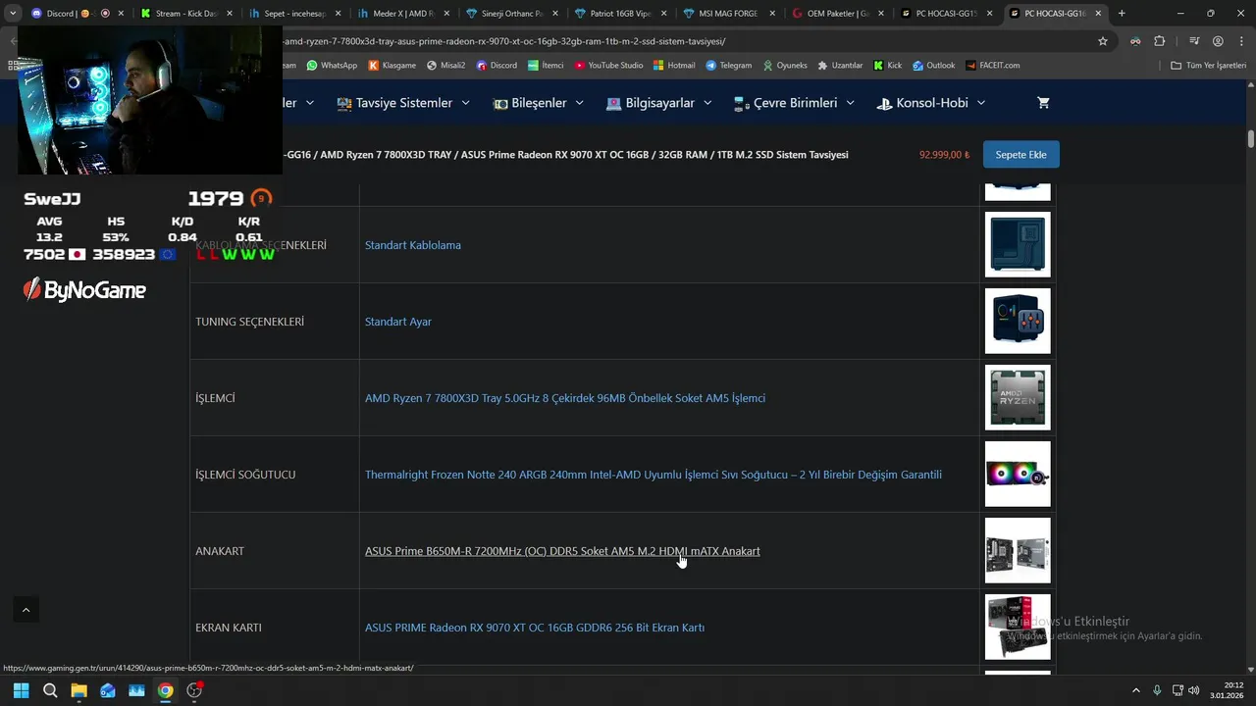The height and width of the screenshot is (706, 1256).
Task: Click the Sepete Ekle button
Action: pyautogui.click(x=1020, y=155)
